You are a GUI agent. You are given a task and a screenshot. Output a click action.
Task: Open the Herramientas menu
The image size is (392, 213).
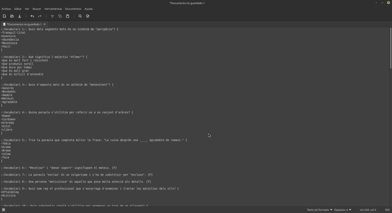pos(53,8)
